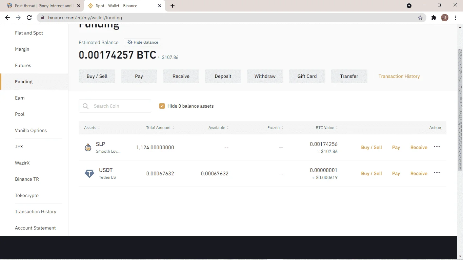Open the Pool section

(20, 114)
